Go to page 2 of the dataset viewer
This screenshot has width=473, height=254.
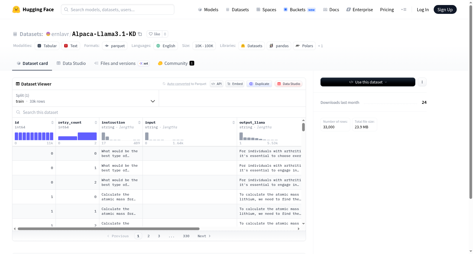tap(148, 236)
